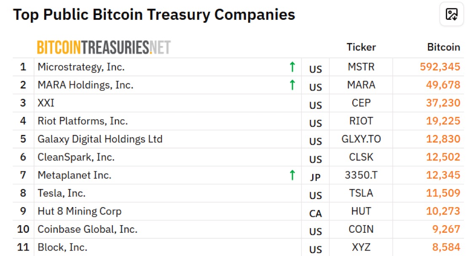The height and width of the screenshot is (256, 474).
Task: Click the download image icon button
Action: 452,14
